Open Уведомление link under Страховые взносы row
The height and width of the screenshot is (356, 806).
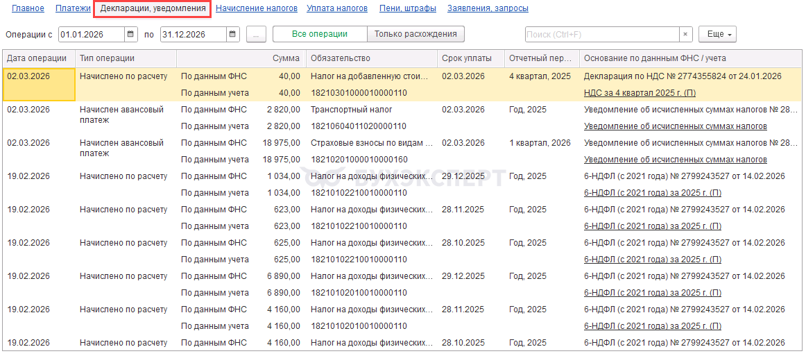(676, 160)
